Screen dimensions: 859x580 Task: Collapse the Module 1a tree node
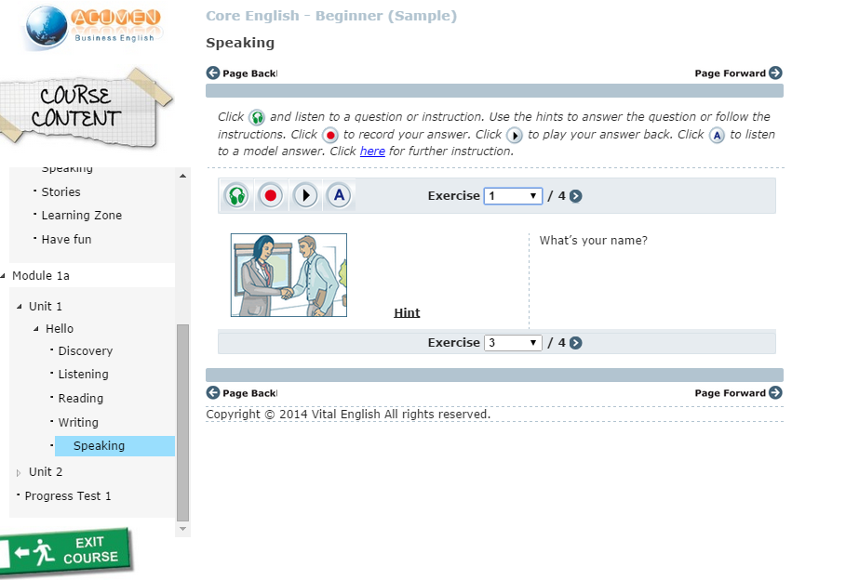click(x=3, y=276)
